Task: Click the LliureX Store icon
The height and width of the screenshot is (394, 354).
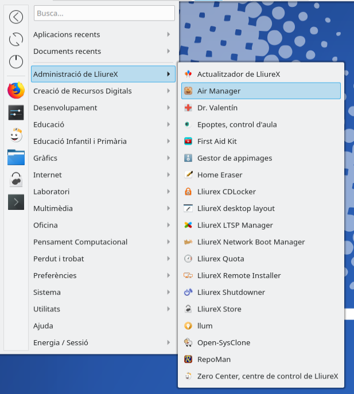Action: tap(188, 309)
